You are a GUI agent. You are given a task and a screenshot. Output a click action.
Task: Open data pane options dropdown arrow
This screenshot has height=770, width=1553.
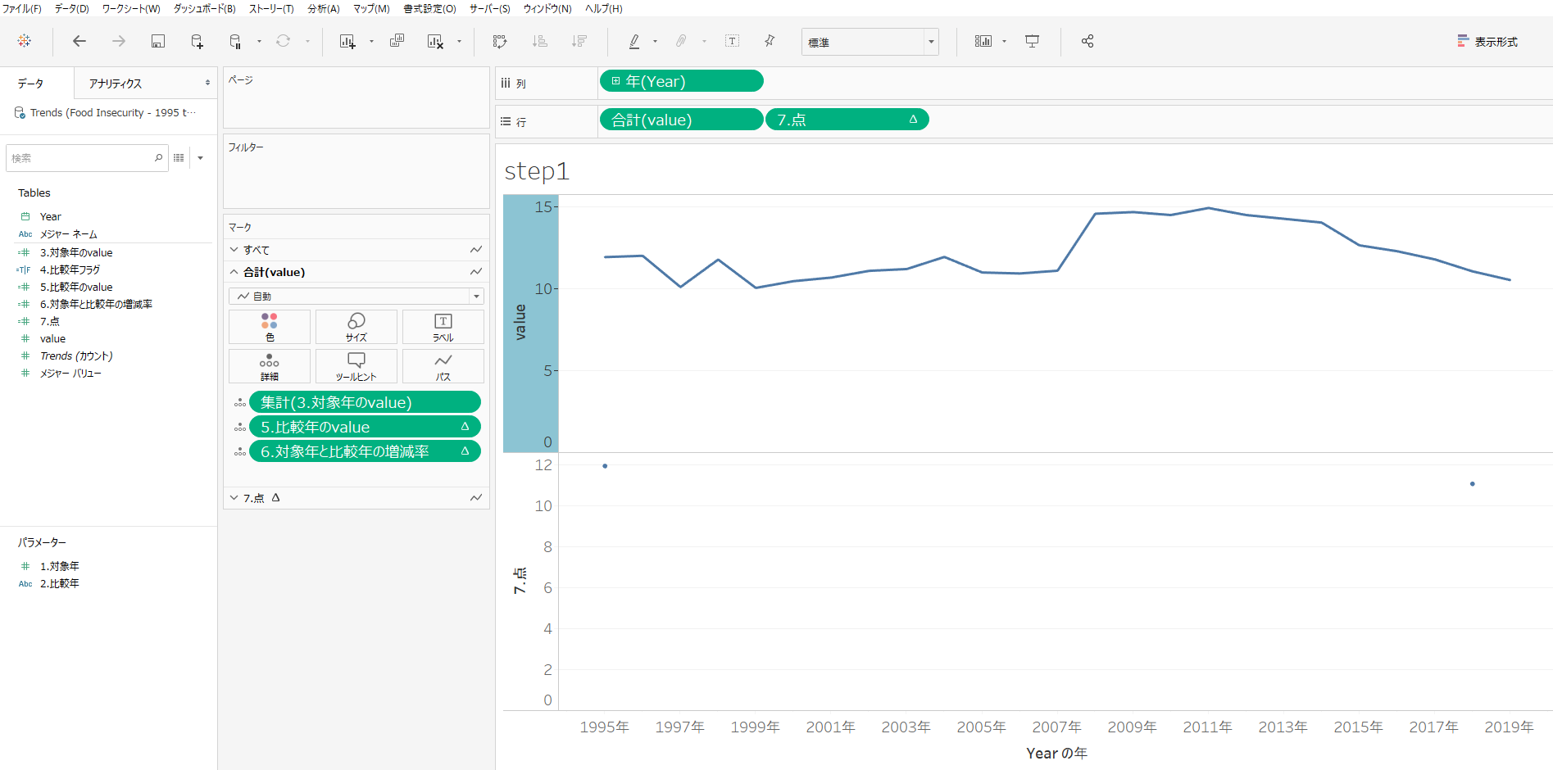tap(200, 158)
